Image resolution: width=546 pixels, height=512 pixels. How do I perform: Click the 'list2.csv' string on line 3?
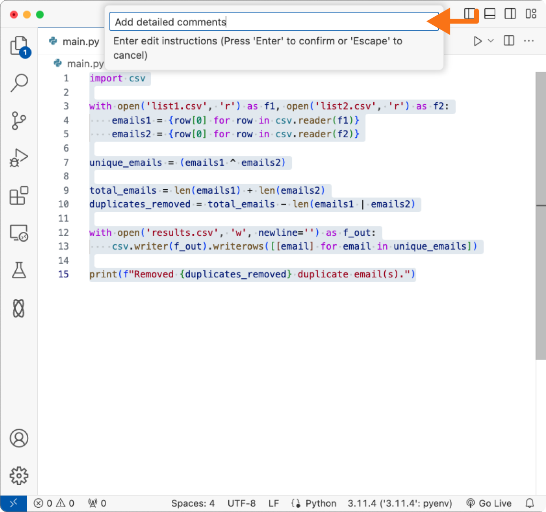(346, 106)
